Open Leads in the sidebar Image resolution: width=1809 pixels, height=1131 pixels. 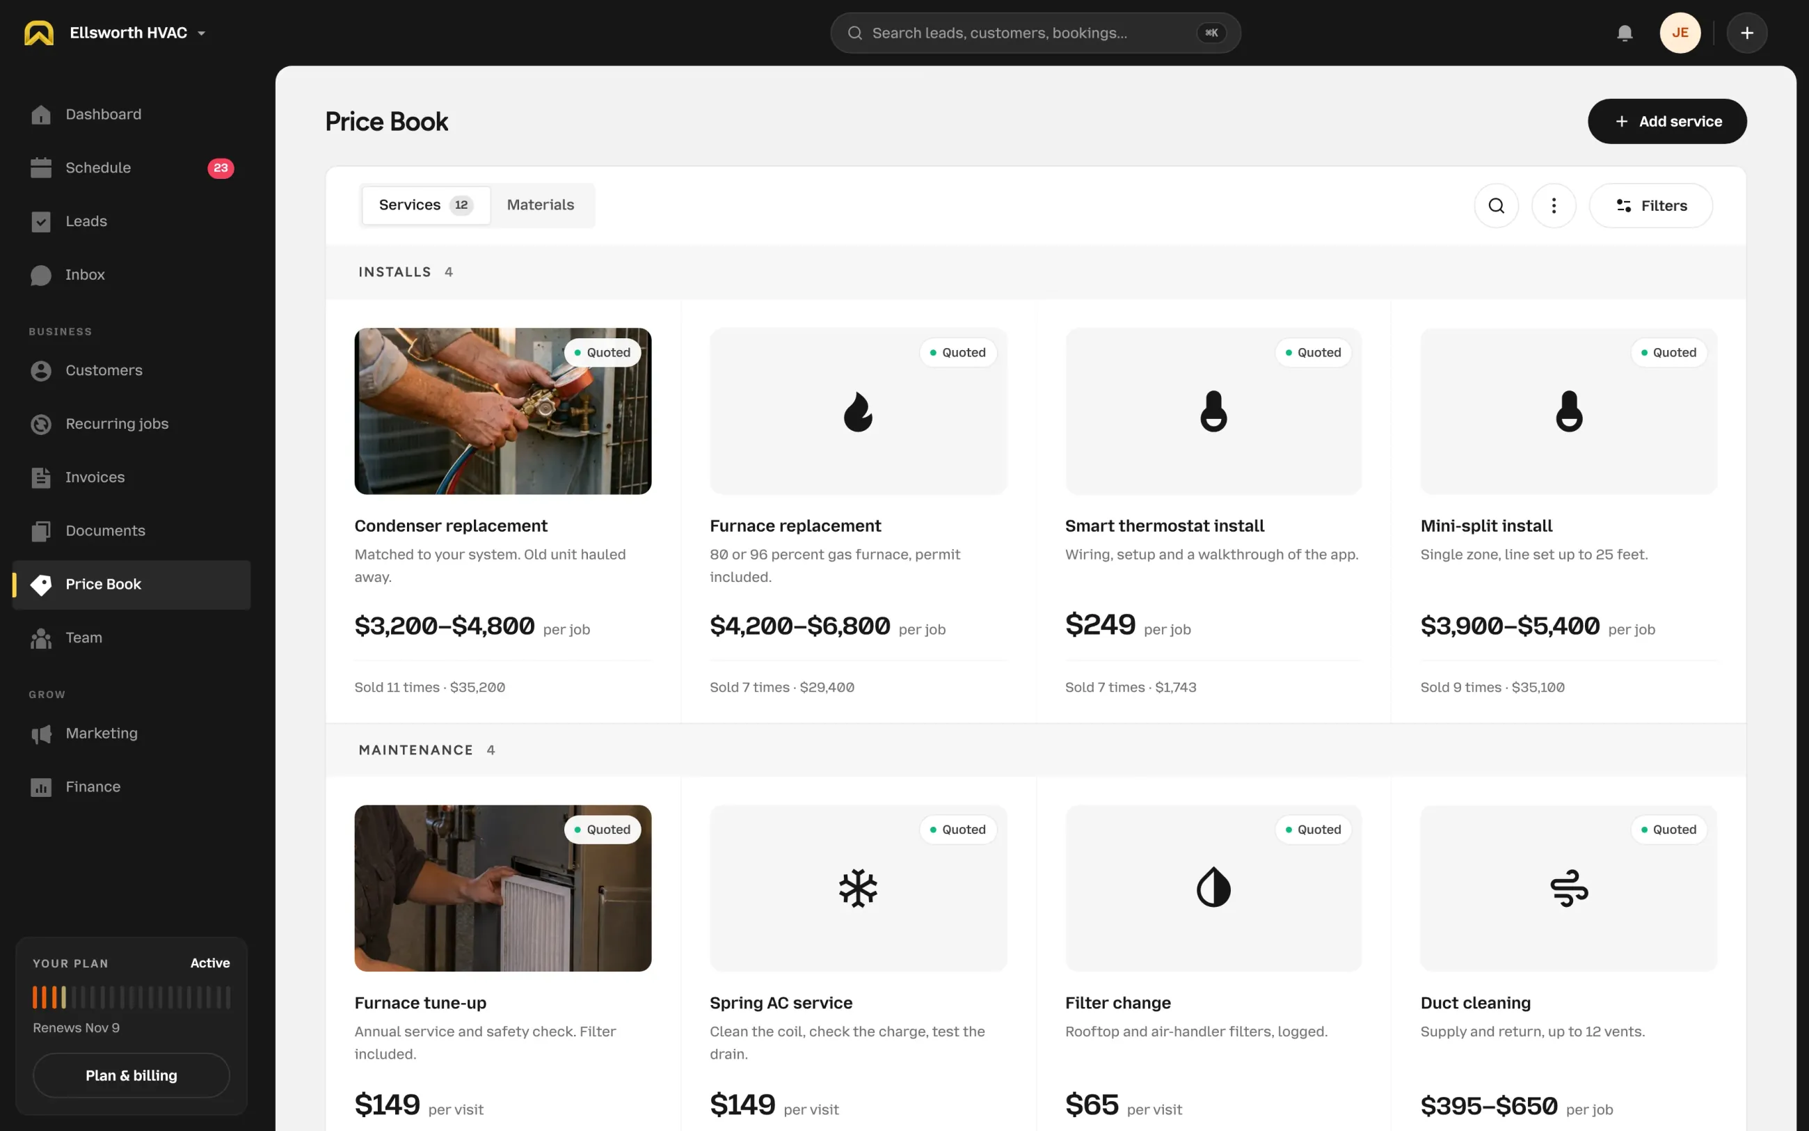(132, 221)
